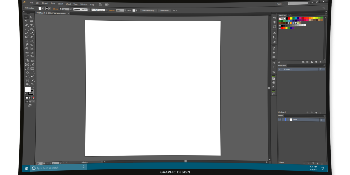Image resolution: width=350 pixels, height=175 pixels.
Task: Select the Eyedropper tool
Action: point(27,56)
